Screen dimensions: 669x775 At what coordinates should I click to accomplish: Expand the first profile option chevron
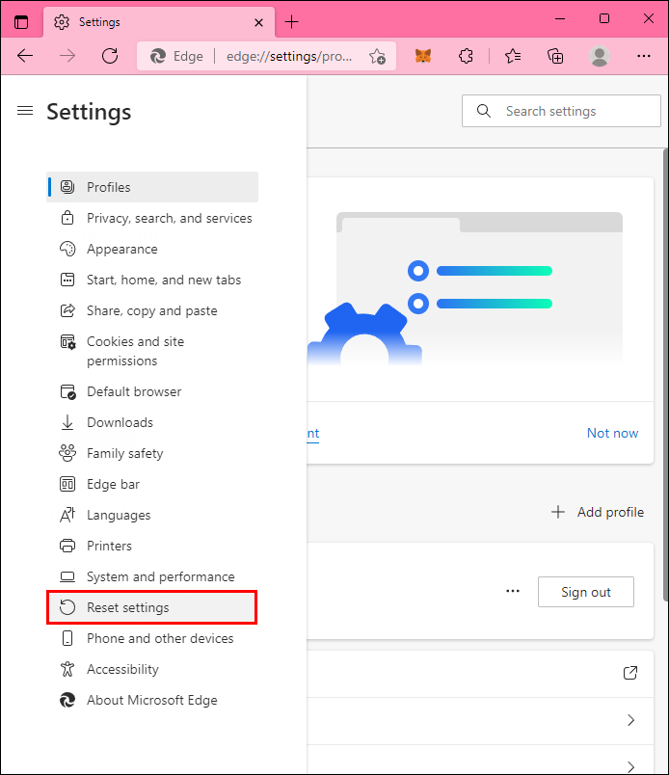(631, 719)
